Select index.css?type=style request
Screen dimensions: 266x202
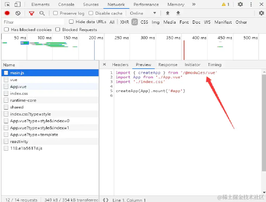coord(50,114)
